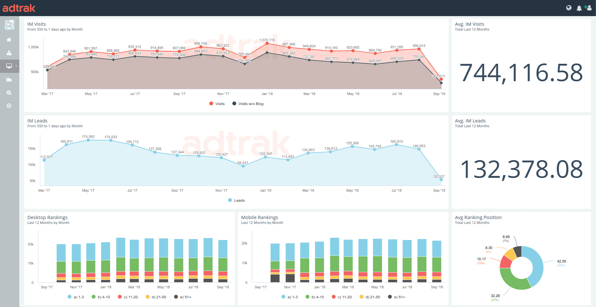The height and width of the screenshot is (307, 596).
Task: Click the 654,480 visits w/o blog point
Action: pos(245,64)
